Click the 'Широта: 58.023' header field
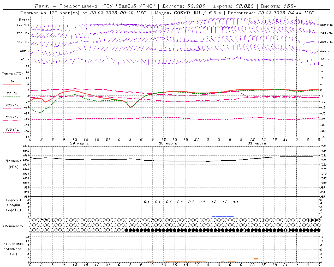The height and width of the screenshot is (267, 334). pyautogui.click(x=233, y=6)
